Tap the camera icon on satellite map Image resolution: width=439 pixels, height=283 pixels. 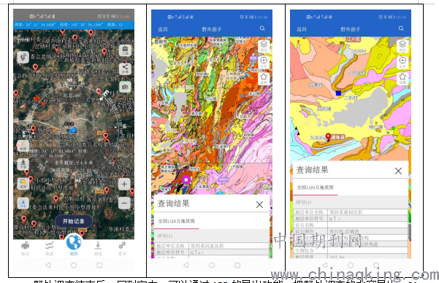(125, 87)
